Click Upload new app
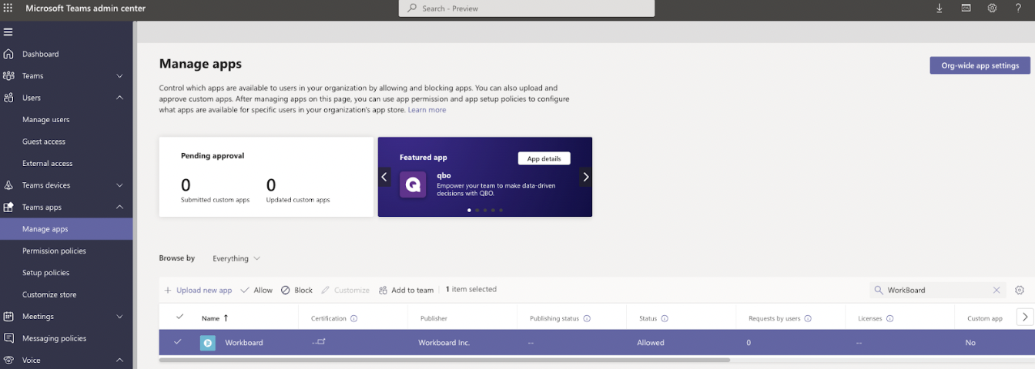This screenshot has width=1035, height=369. [x=198, y=290]
